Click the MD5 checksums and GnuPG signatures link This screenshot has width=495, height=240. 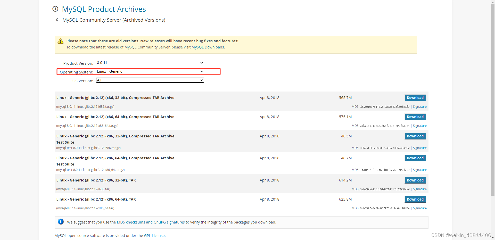151,222
